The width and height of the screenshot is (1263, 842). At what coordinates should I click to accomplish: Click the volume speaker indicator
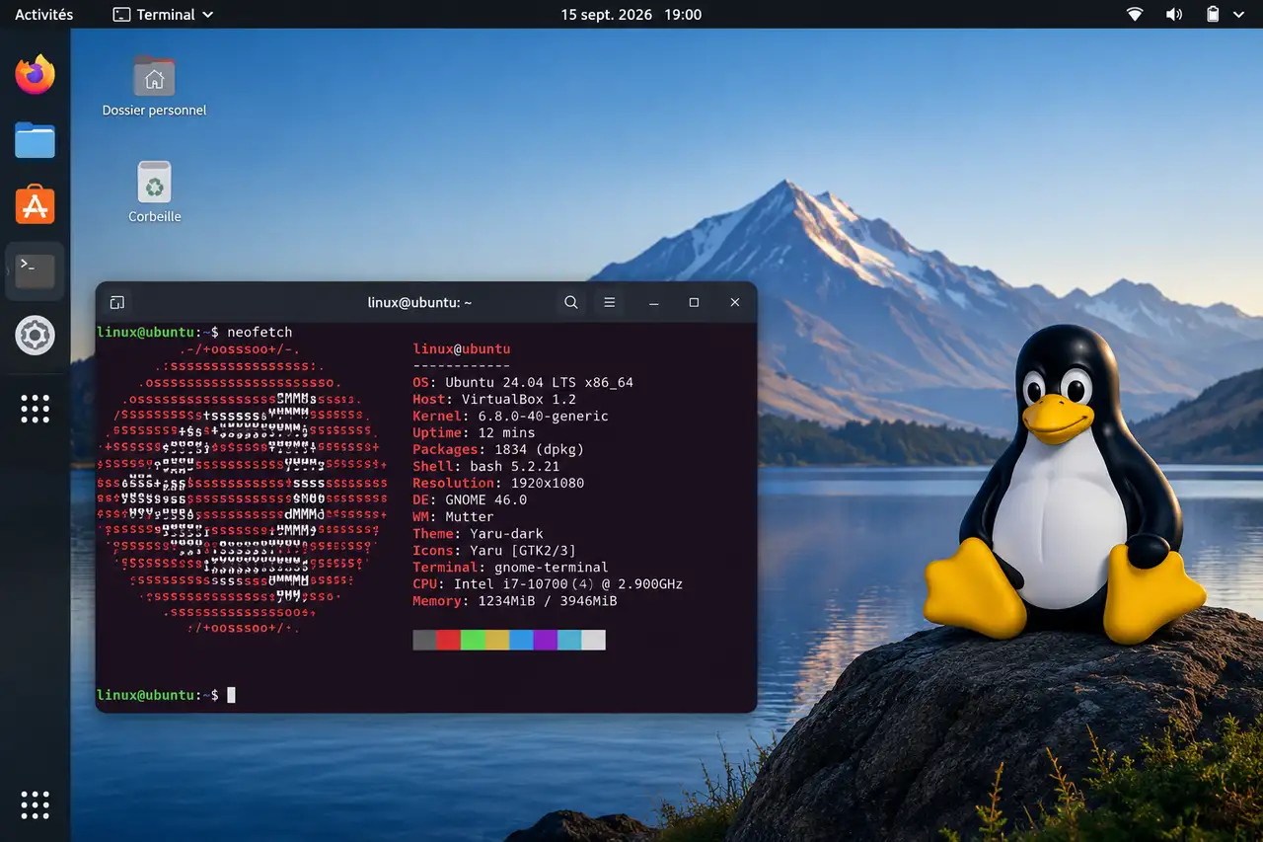tap(1174, 15)
